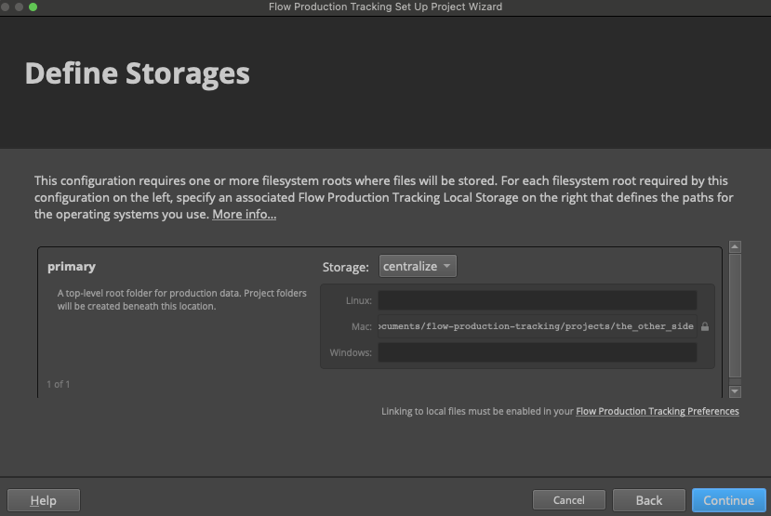This screenshot has width=771, height=516.
Task: Focus the Windows path field
Action: click(x=537, y=352)
